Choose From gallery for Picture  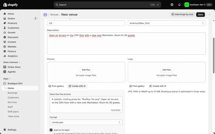click(56, 86)
